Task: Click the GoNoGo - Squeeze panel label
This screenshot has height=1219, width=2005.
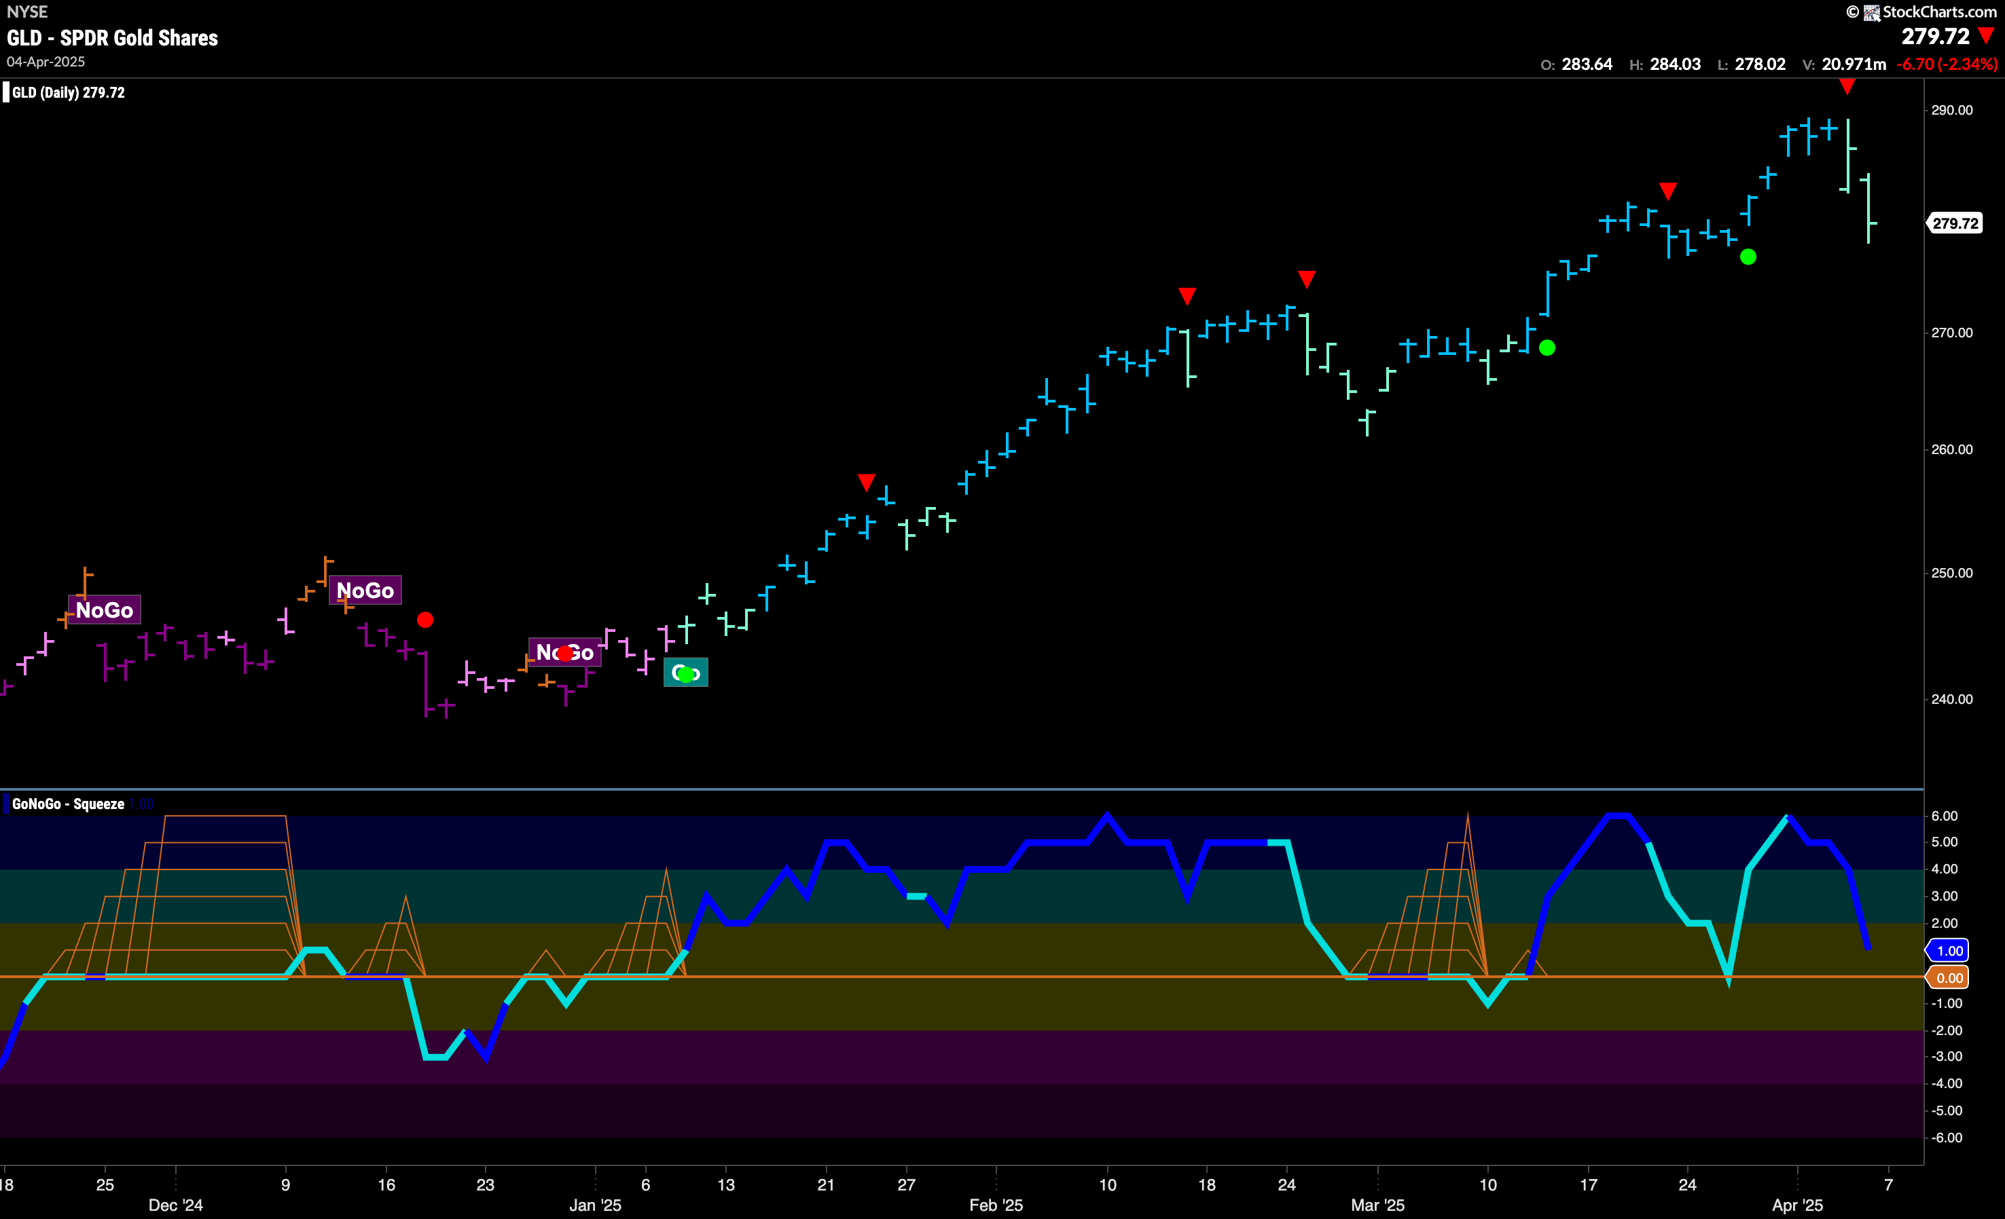Action: coord(69,804)
